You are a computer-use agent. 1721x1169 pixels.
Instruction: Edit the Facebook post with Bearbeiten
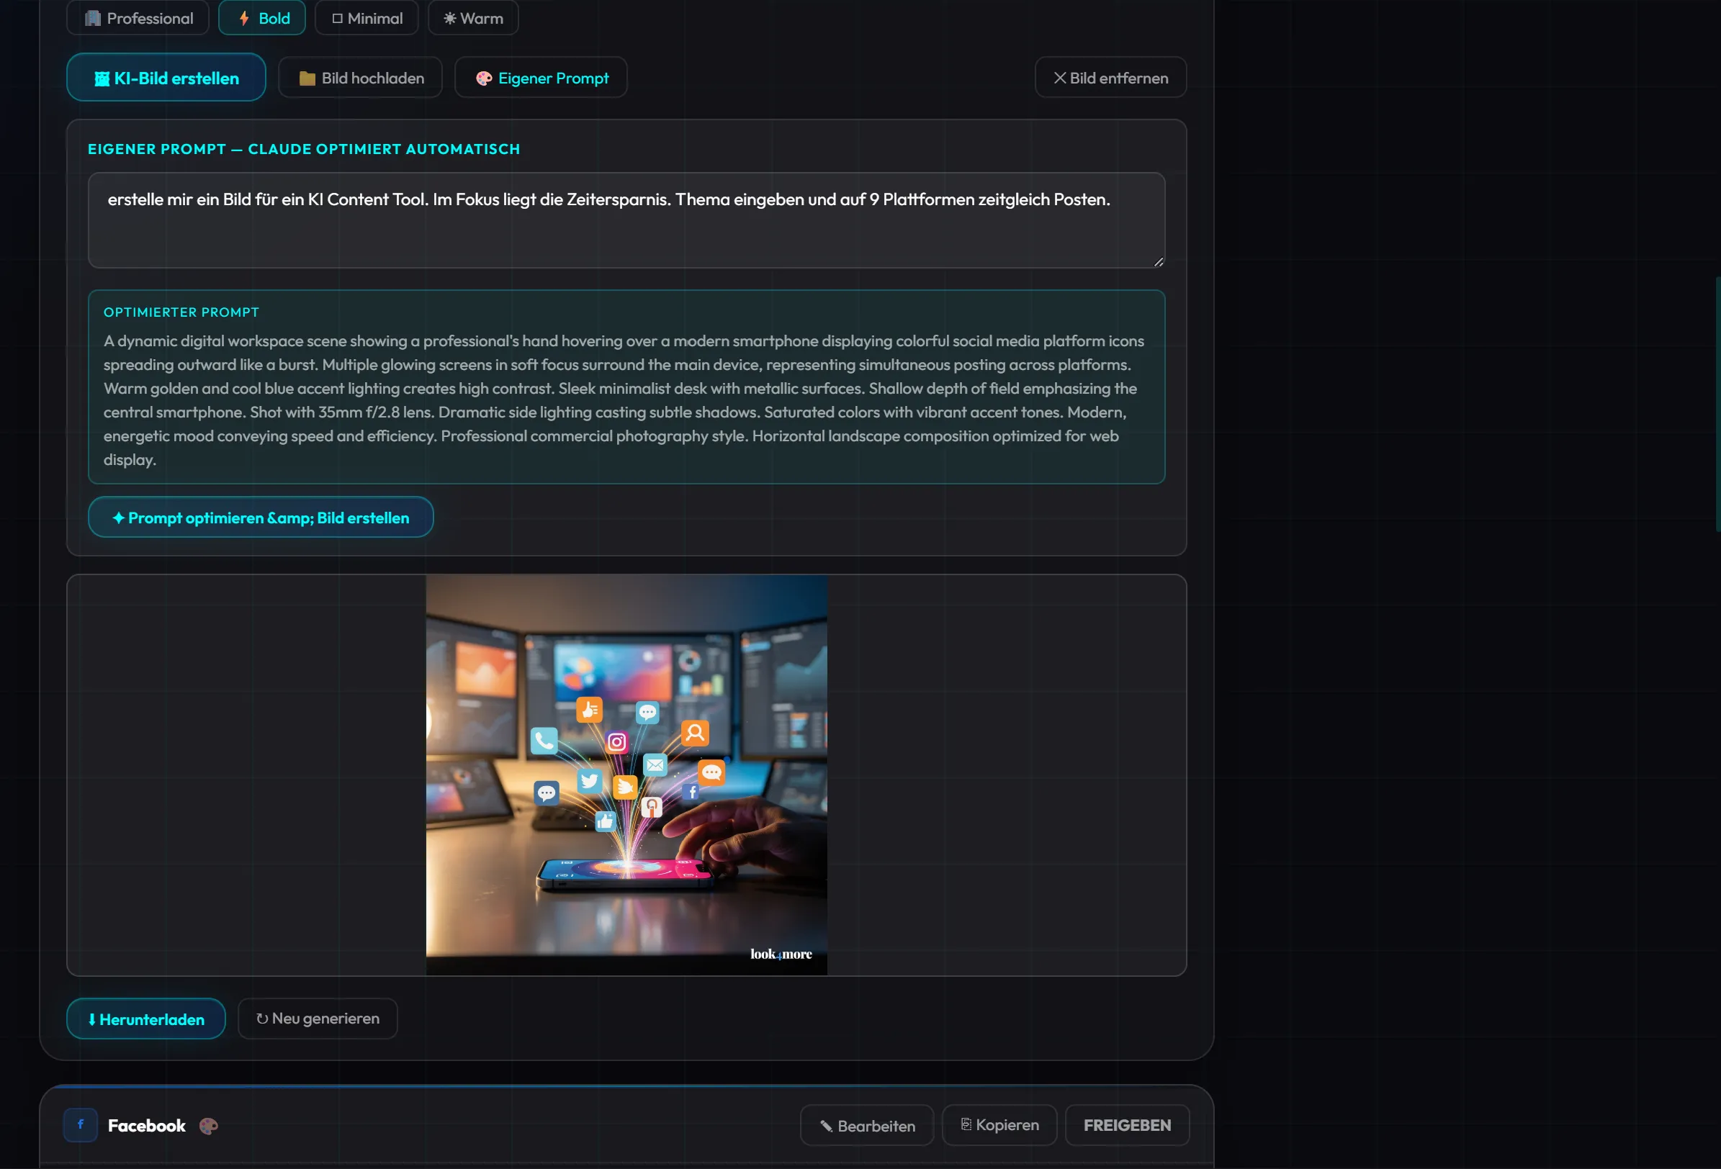[866, 1125]
